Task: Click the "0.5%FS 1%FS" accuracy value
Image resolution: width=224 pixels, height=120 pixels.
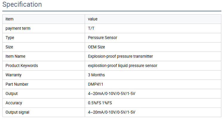Action: point(100,103)
